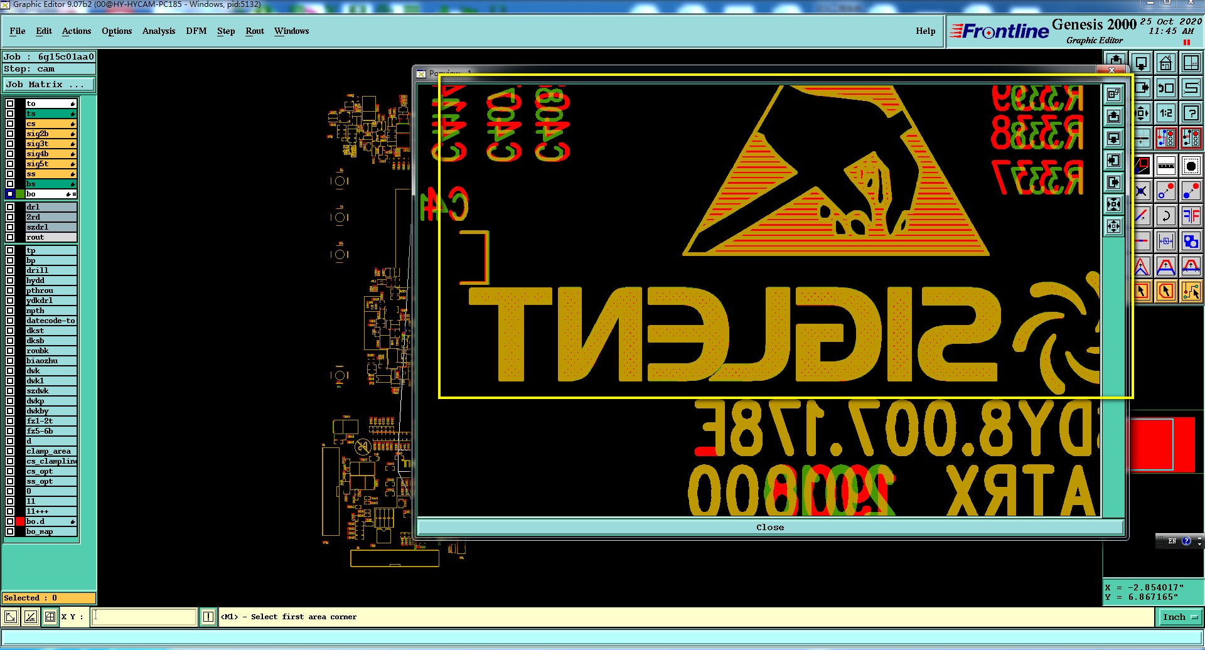
Task: Select the rotate arrow icon
Action: pos(1166,216)
